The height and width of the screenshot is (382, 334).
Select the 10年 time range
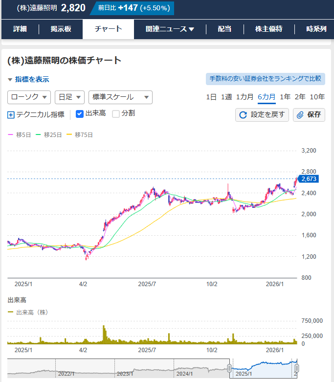(317, 97)
